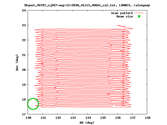This screenshot has height=125, width=167.
Task: Click the "RA (deg)" x-axis label
Action: (87, 123)
